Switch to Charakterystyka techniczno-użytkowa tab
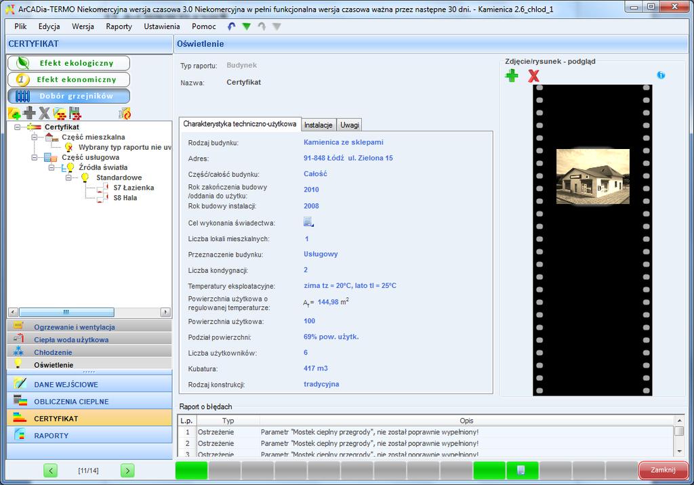 pos(240,124)
